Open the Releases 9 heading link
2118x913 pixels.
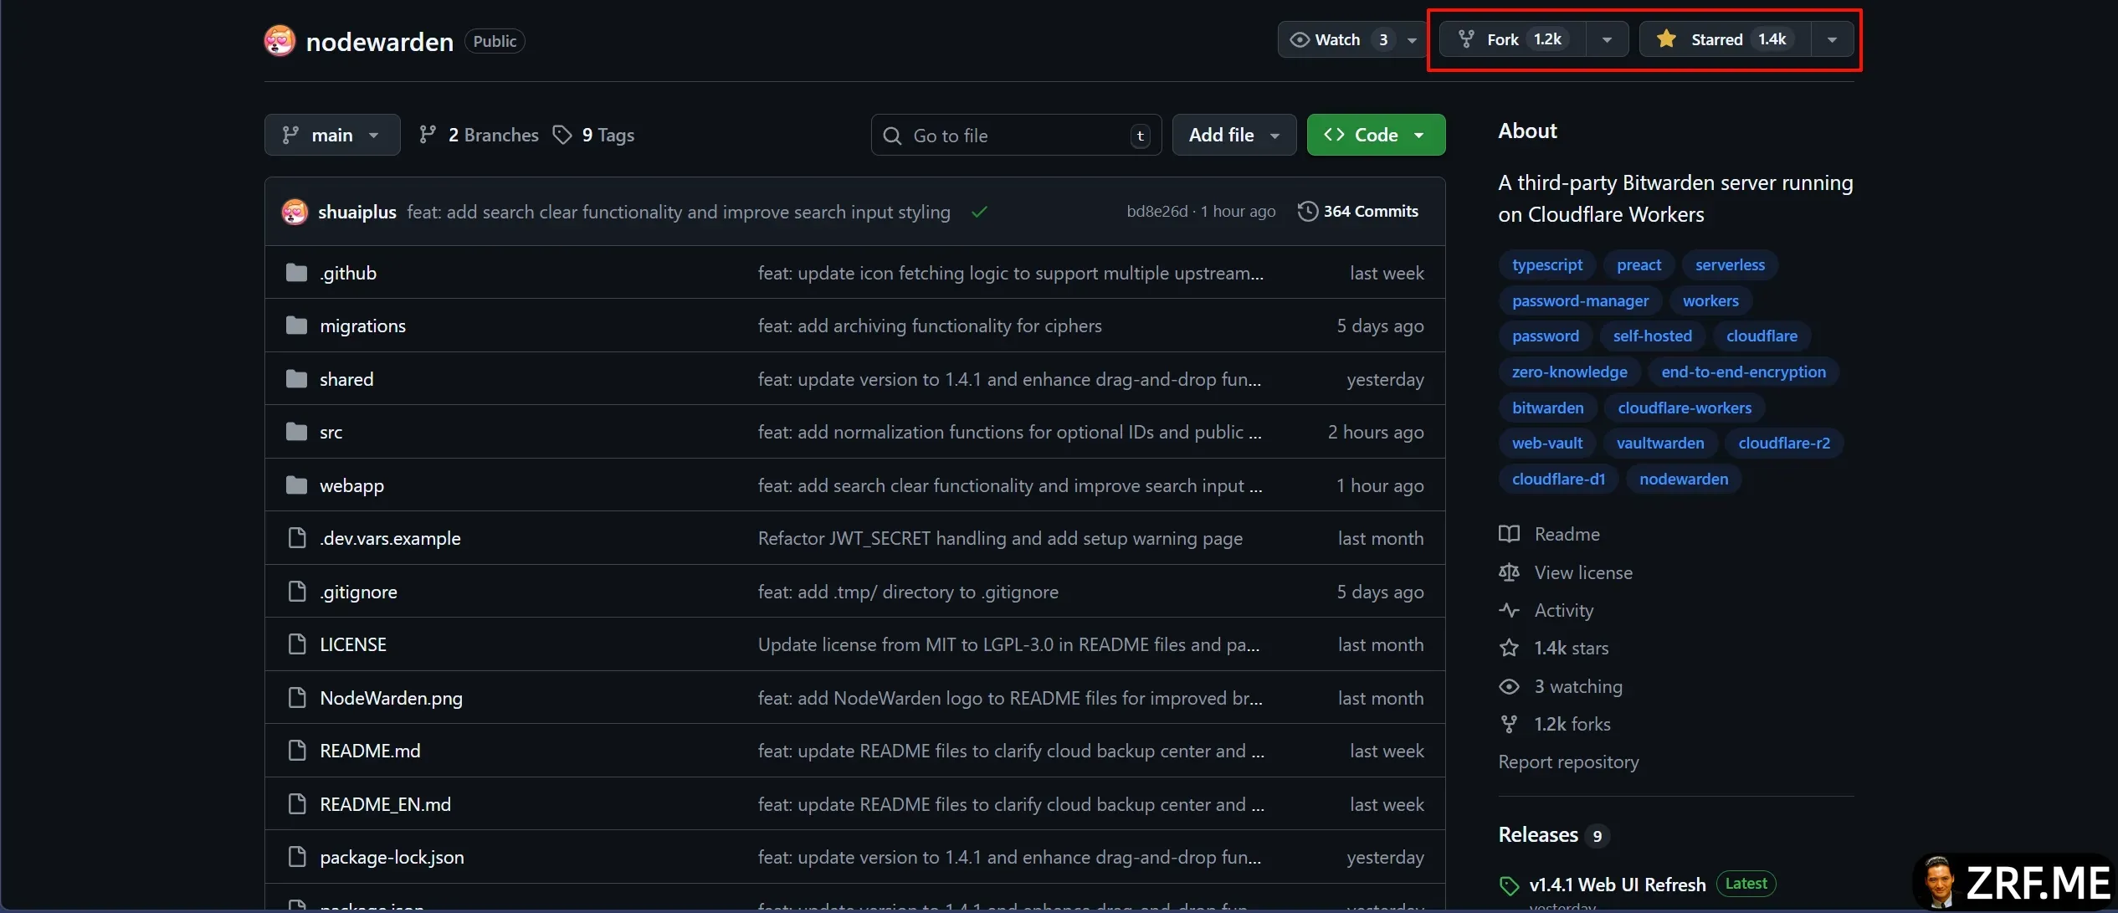[1553, 835]
